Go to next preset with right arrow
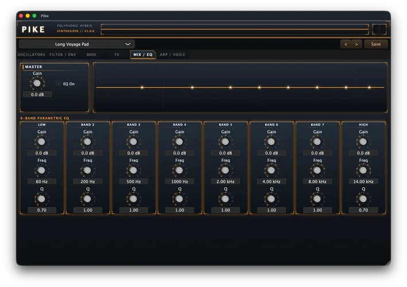 tap(356, 44)
